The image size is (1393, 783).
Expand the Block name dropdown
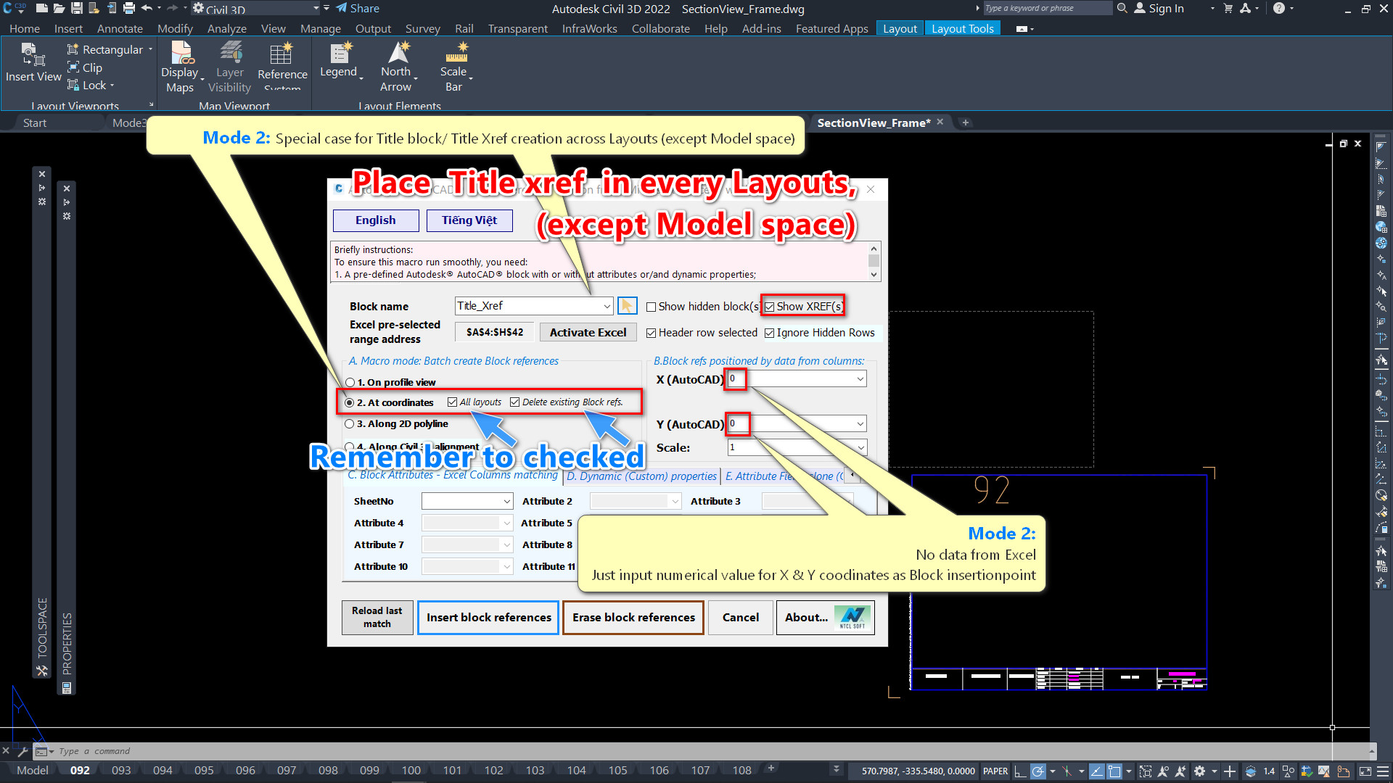coord(607,306)
